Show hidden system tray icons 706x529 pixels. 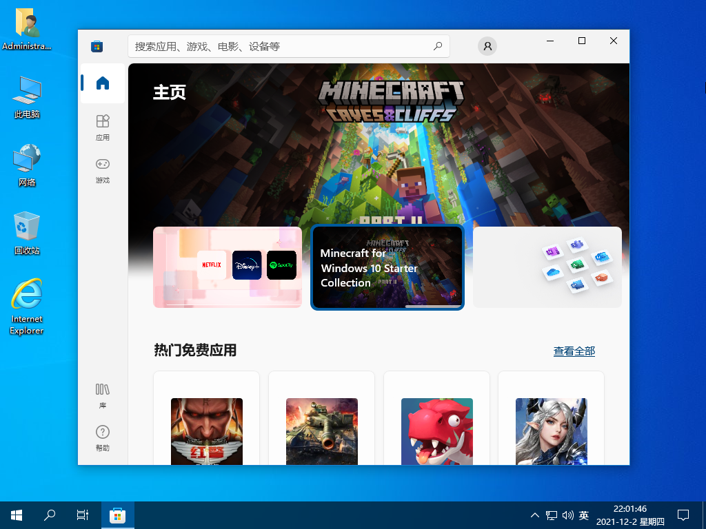535,515
